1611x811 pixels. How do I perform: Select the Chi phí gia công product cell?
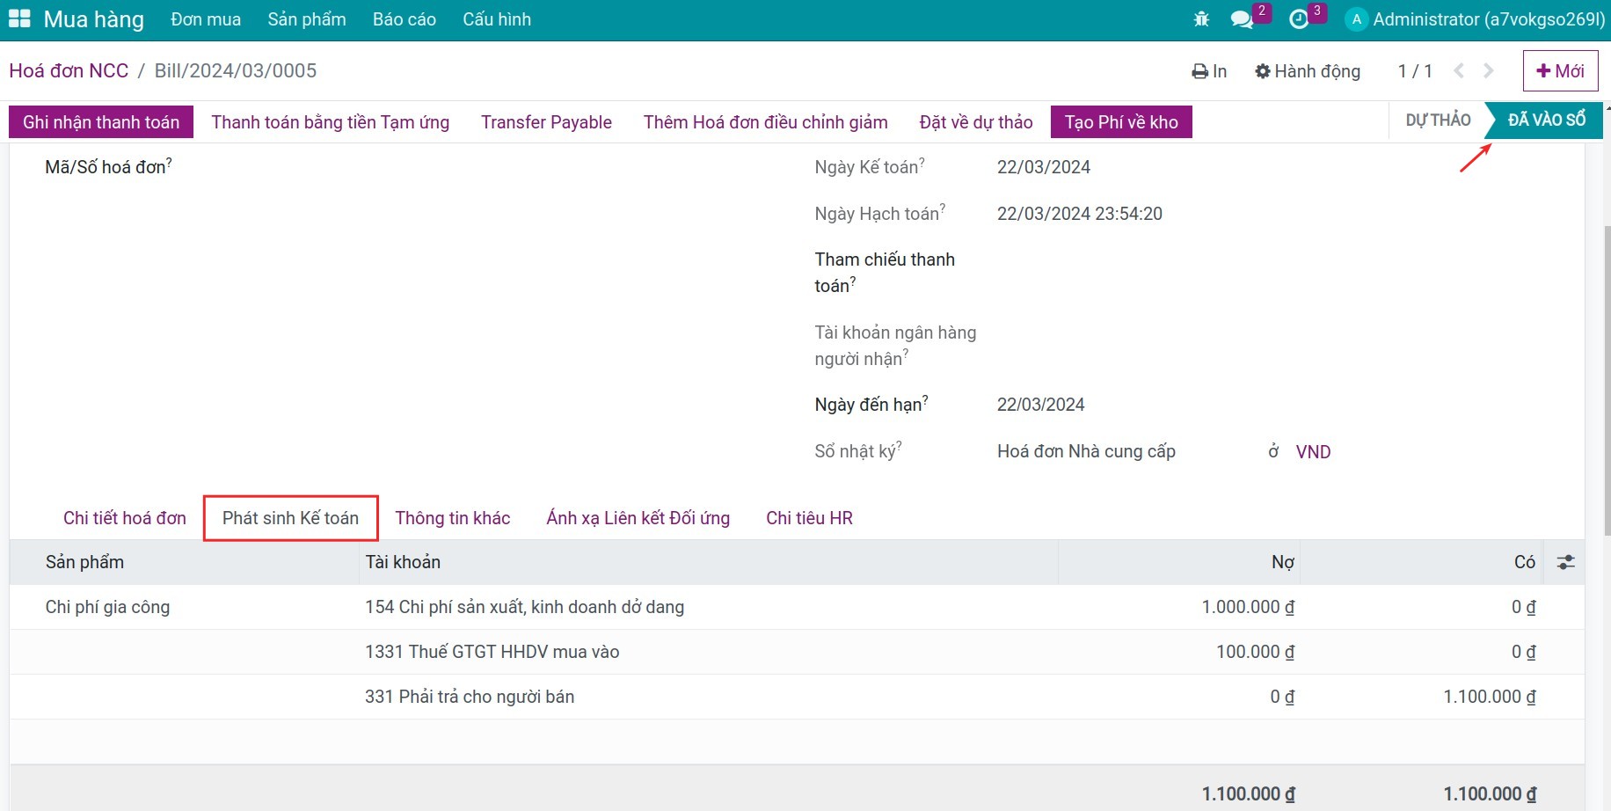pyautogui.click(x=184, y=607)
